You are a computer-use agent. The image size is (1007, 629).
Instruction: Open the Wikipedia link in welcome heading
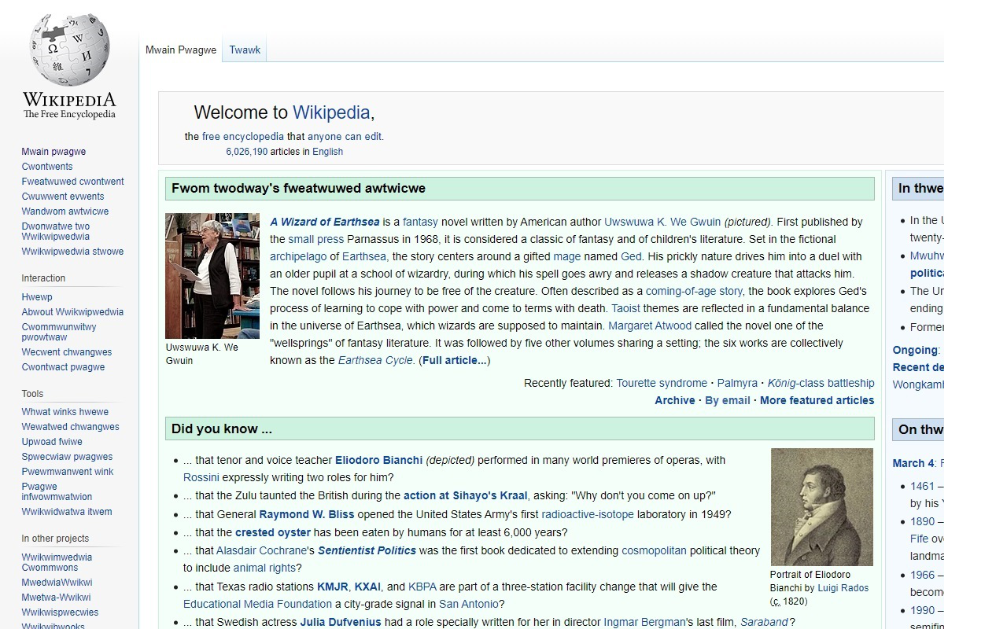coord(331,112)
